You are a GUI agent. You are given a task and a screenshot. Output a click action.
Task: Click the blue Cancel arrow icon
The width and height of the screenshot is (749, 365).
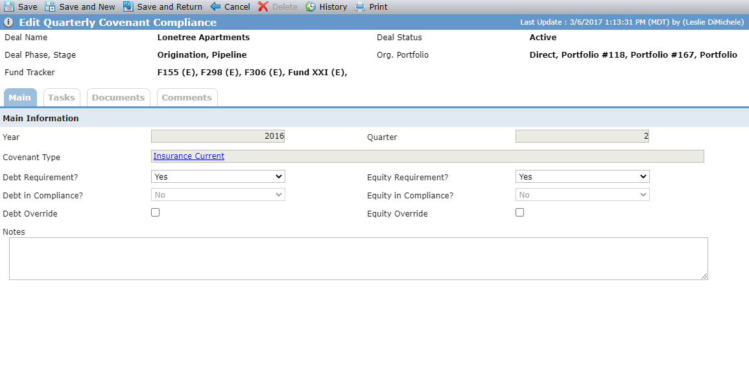215,6
